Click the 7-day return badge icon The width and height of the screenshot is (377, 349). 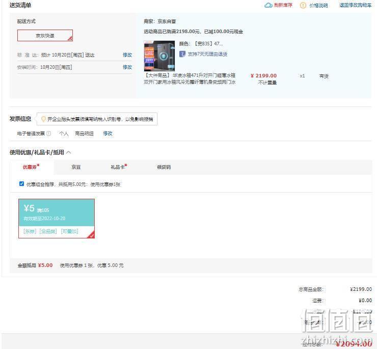click(x=182, y=54)
